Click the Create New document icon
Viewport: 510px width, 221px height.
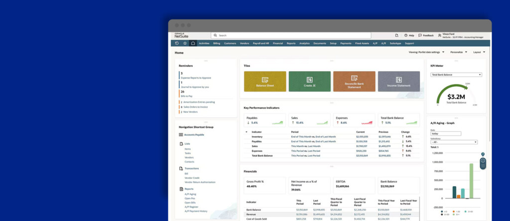point(397,35)
